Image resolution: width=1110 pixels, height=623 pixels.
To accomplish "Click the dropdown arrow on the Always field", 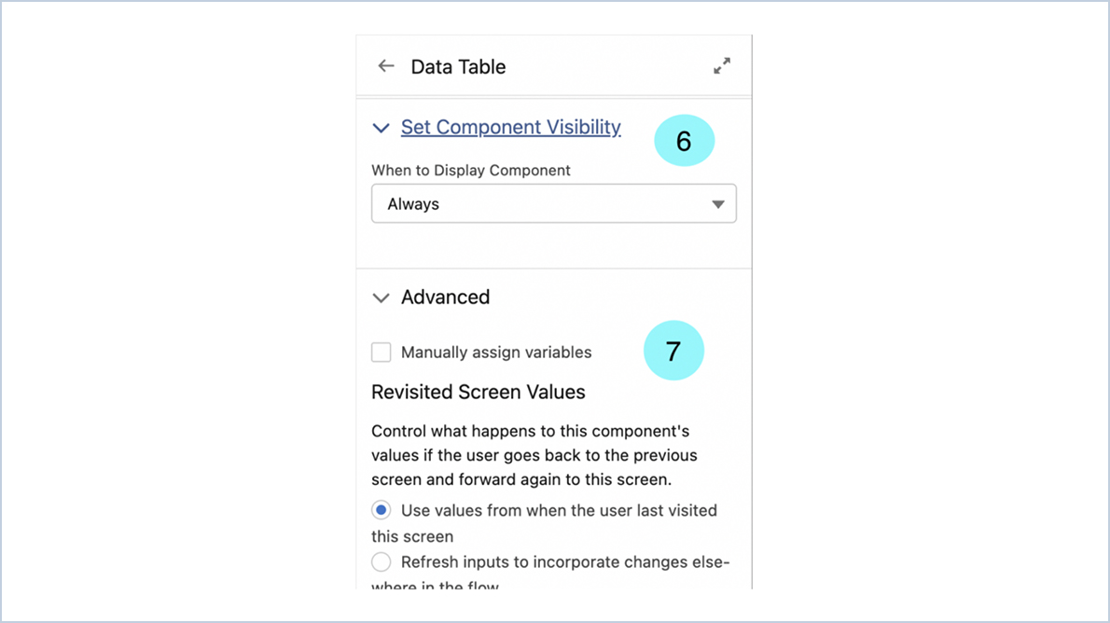I will [719, 203].
